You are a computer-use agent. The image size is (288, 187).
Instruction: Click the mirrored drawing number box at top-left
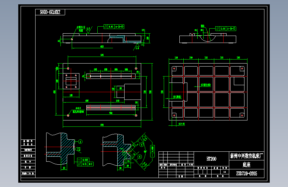coord(50,12)
